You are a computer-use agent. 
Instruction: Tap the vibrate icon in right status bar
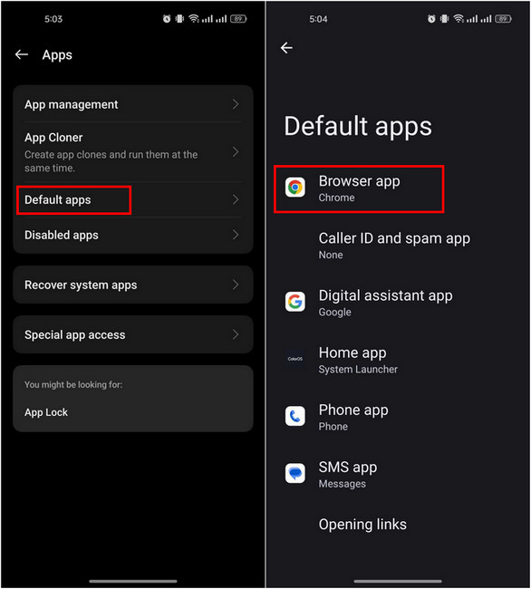pos(445,19)
